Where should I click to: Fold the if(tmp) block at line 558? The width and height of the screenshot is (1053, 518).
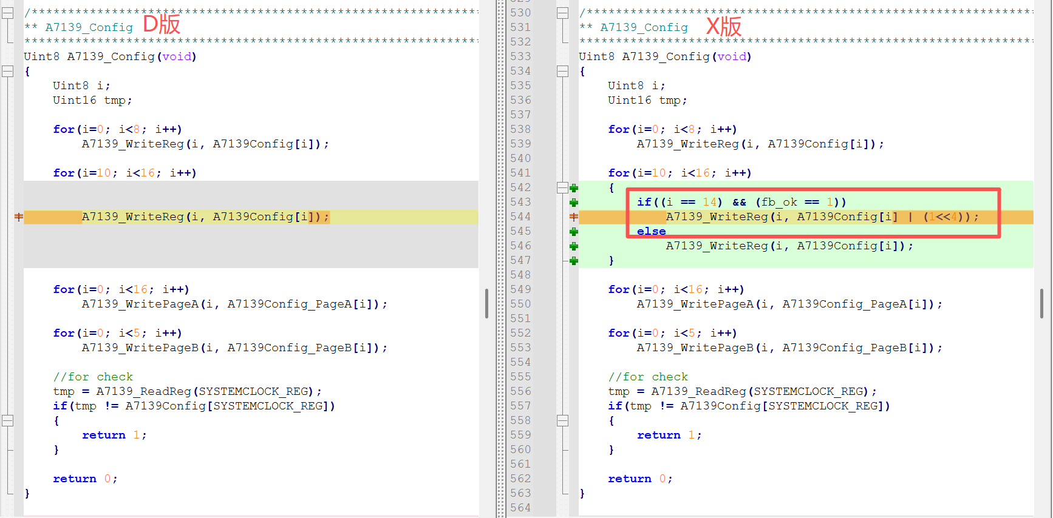[x=562, y=421]
